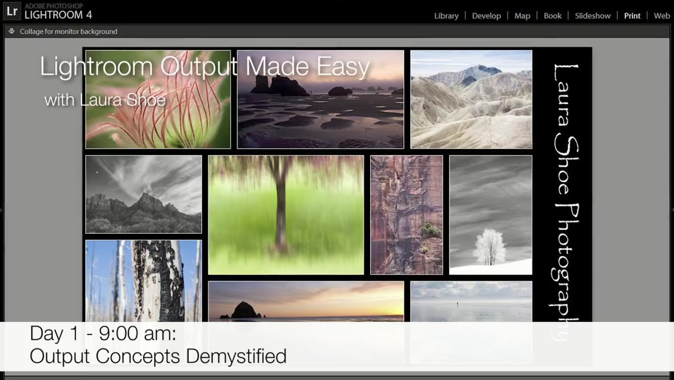Toggle the right panel edge arrow
This screenshot has height=380, width=674.
coord(672,209)
